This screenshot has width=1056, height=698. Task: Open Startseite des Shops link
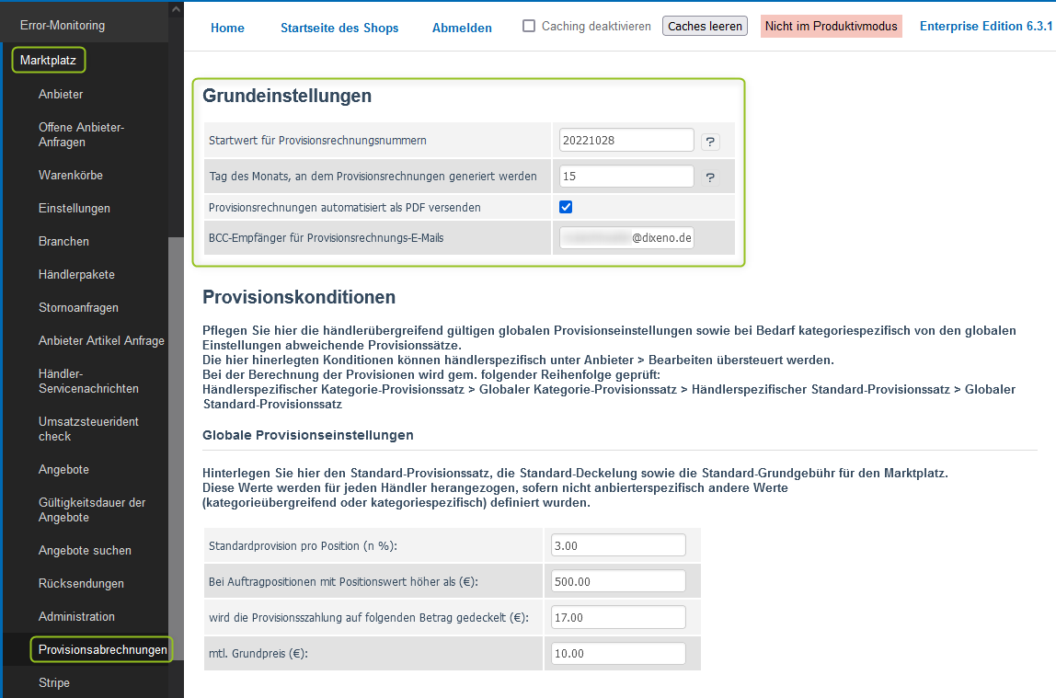(339, 28)
